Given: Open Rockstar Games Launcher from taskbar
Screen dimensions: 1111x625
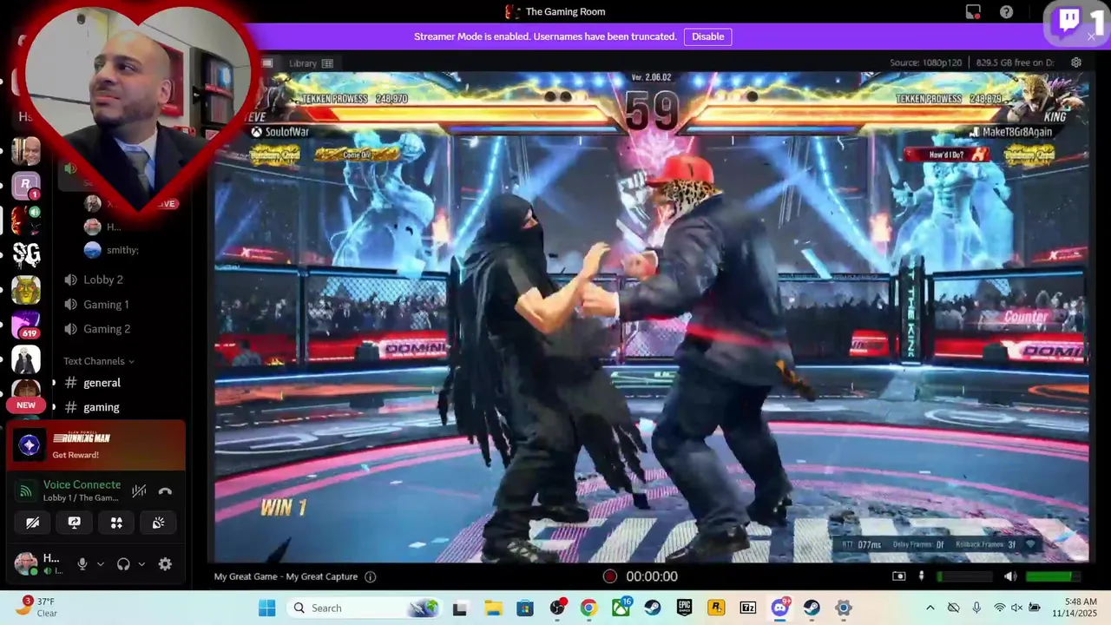Looking at the screenshot, I should coord(716,608).
